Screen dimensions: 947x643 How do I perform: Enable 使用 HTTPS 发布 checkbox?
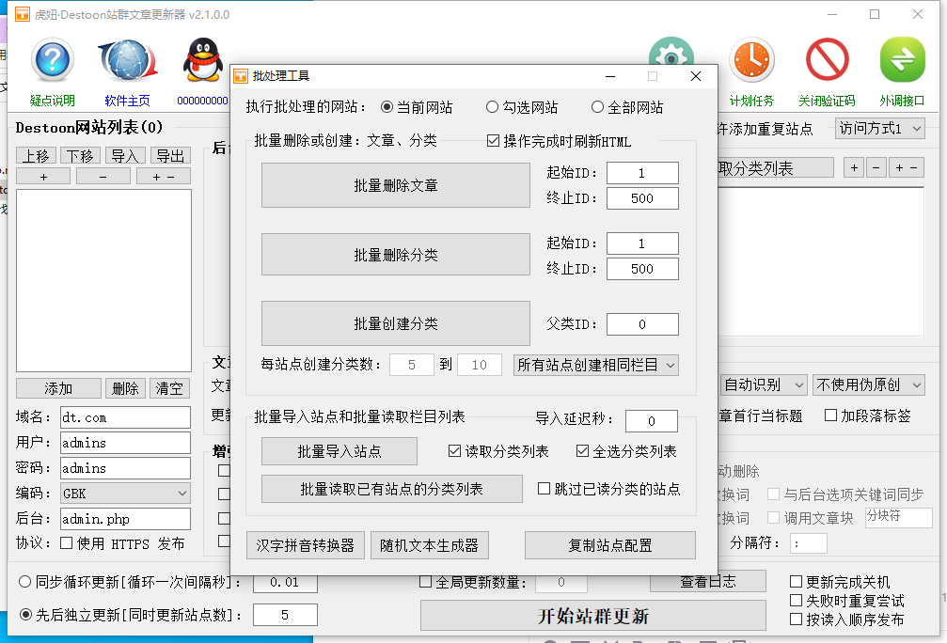point(67,543)
